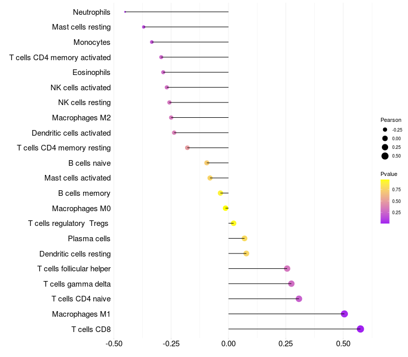Click the Monocytes data point
Viewport: 408px width, 357px height.
pyautogui.click(x=151, y=42)
